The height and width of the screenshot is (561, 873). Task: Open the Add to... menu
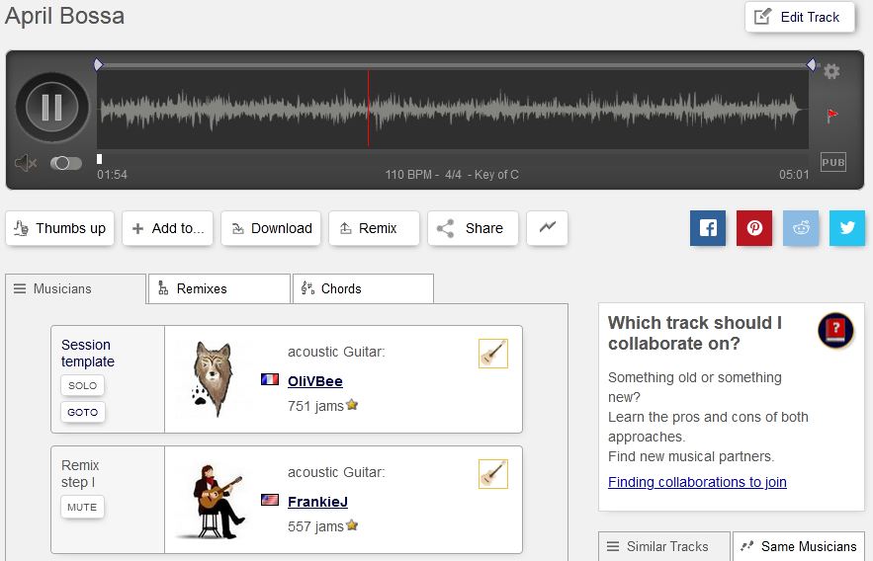[168, 228]
